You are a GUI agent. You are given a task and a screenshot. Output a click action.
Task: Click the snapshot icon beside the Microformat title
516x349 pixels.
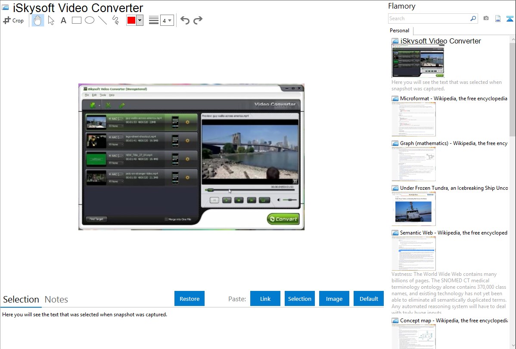[x=395, y=99]
